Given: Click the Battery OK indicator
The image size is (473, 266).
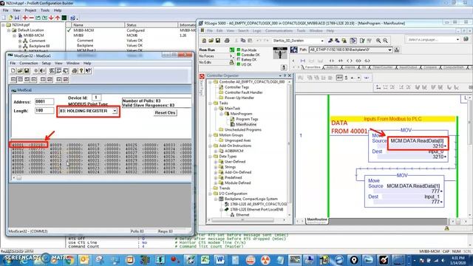Looking at the screenshot, I should click(x=239, y=60).
